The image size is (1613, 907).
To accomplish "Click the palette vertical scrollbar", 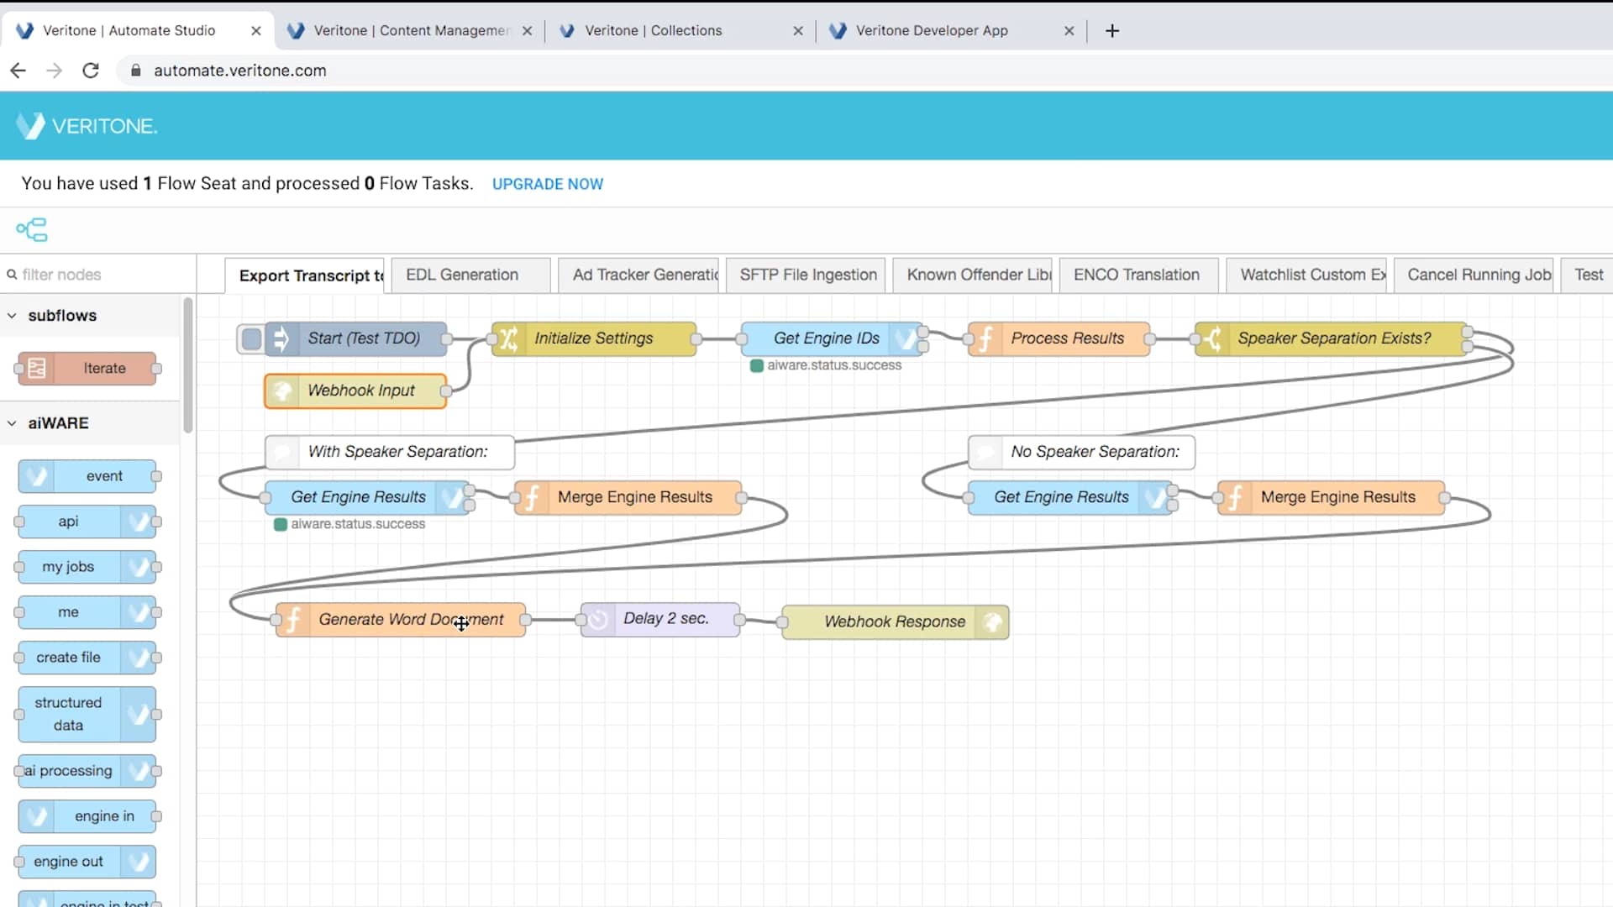I will pyautogui.click(x=188, y=365).
